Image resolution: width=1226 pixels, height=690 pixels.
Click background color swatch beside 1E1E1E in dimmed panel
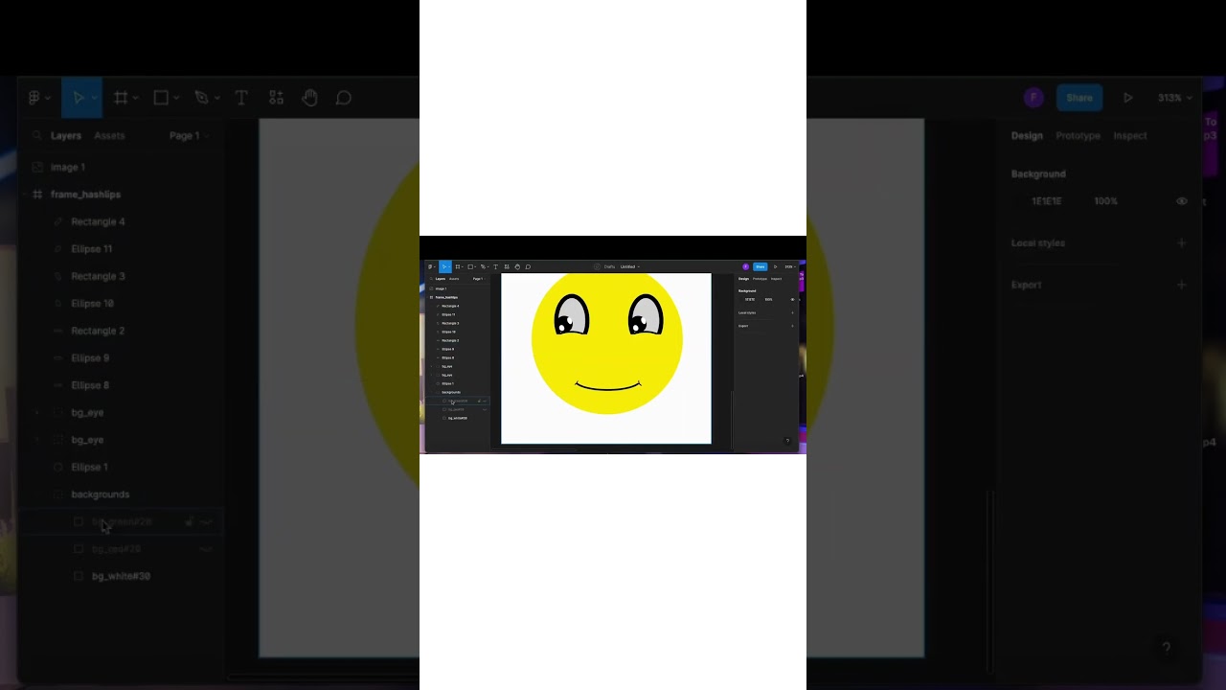1019,201
